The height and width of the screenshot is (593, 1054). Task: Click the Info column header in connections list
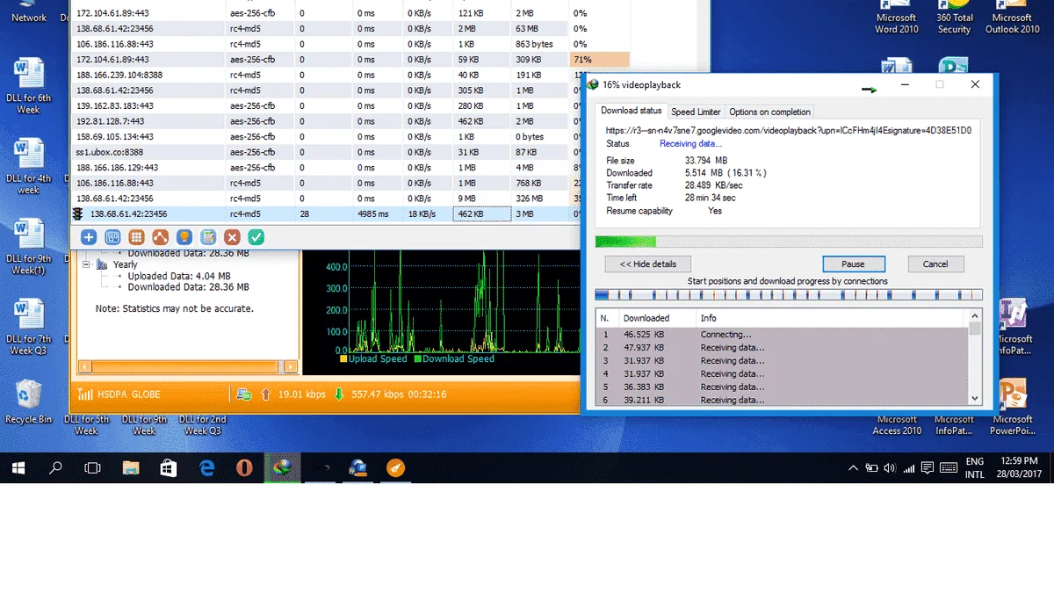point(831,318)
